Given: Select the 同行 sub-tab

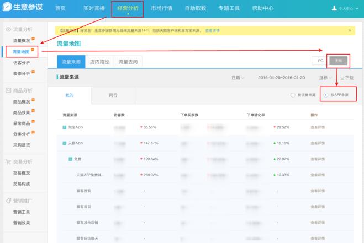Looking at the screenshot, I should tap(113, 95).
